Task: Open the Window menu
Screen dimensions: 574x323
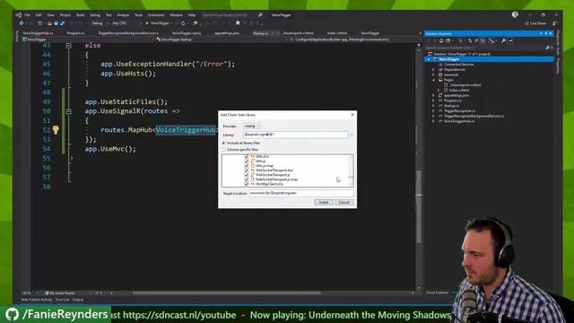Action: [x=176, y=15]
